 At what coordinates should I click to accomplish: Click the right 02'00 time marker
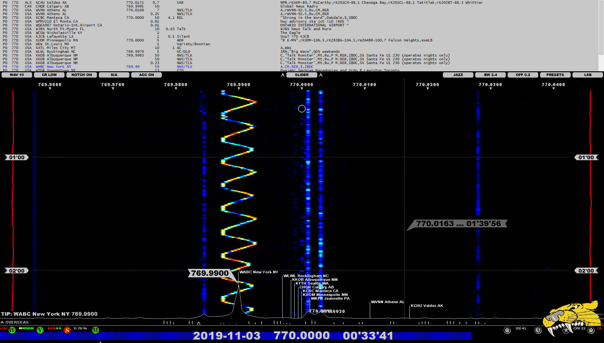click(x=586, y=271)
